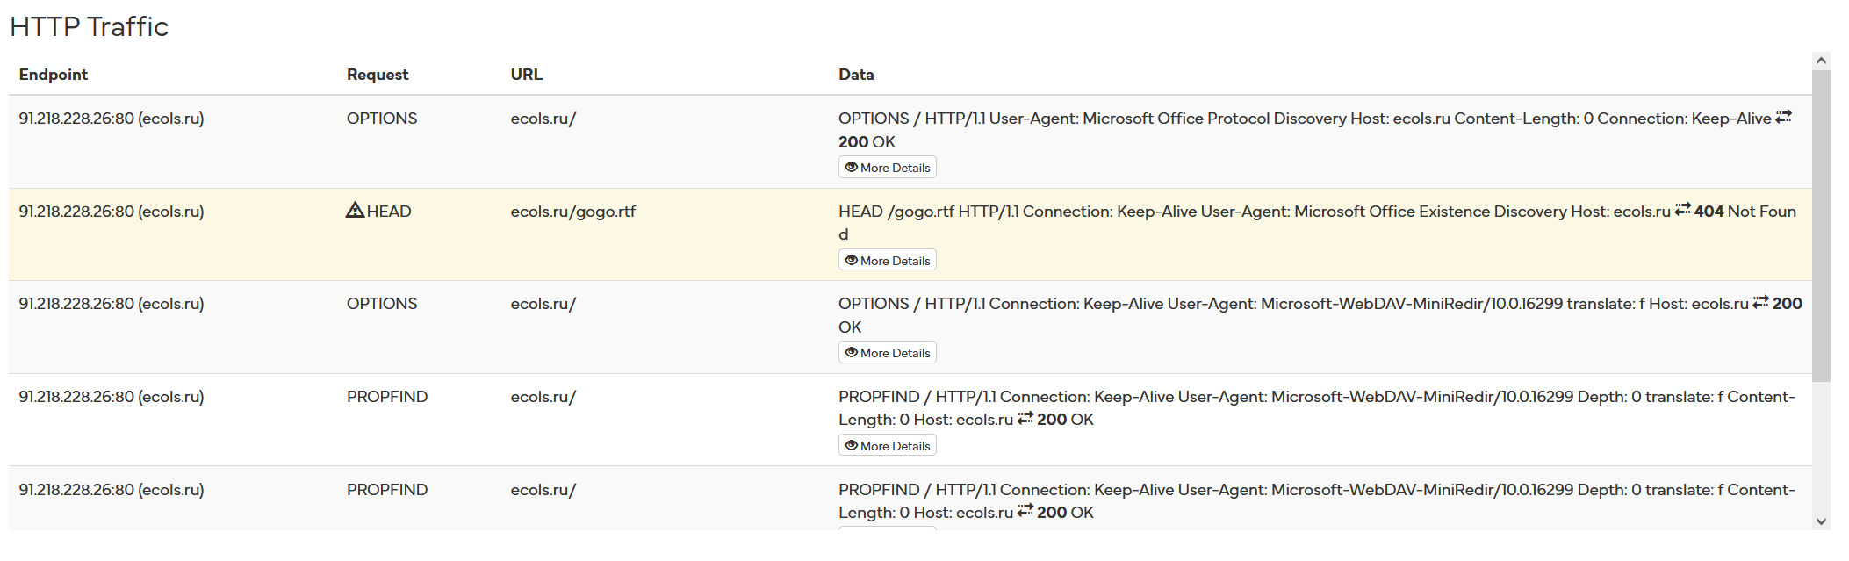This screenshot has height=561, width=1849.
Task: Click the HTTP Traffic heading
Action: point(90,26)
